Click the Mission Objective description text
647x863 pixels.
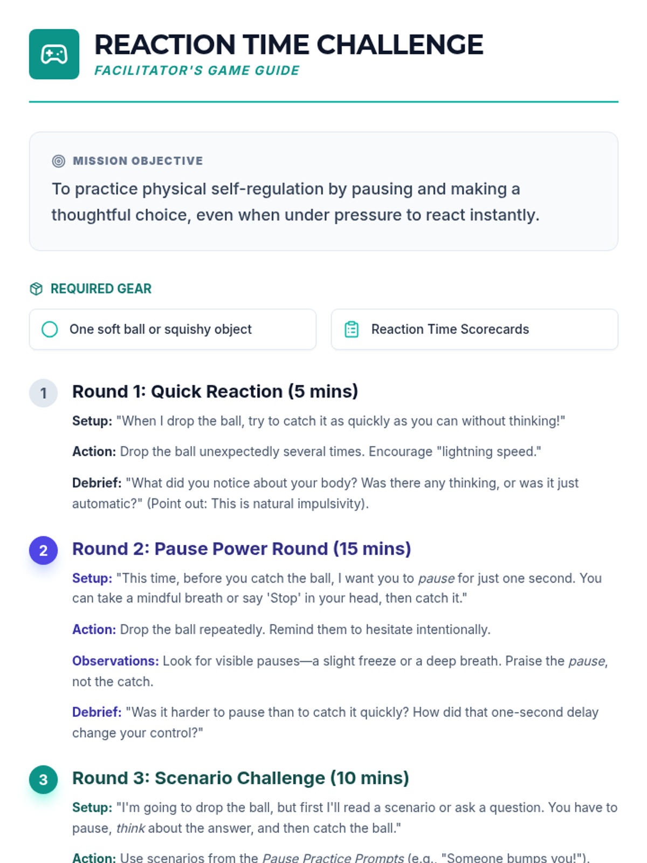[x=295, y=202]
